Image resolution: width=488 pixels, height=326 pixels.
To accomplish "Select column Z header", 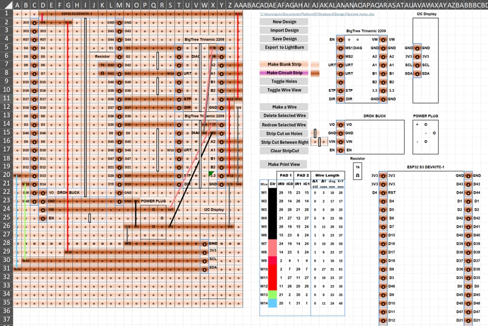I will point(230,5).
